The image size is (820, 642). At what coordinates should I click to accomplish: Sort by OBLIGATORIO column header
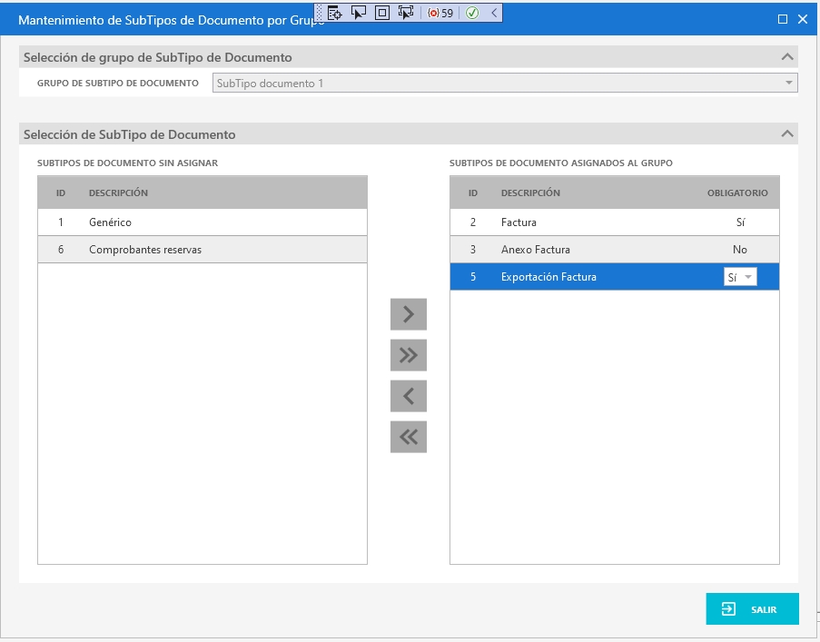click(737, 193)
